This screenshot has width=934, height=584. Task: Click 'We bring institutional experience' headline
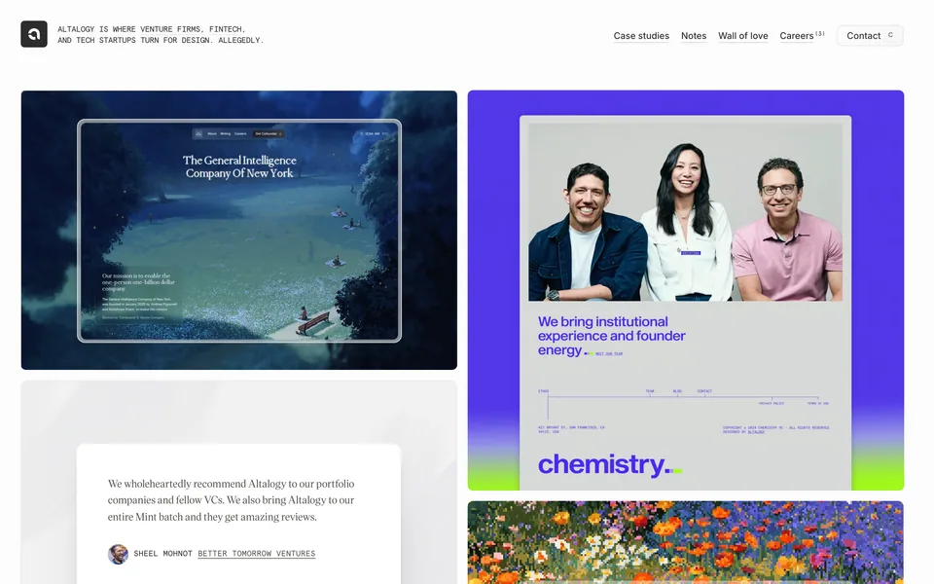[611, 336]
